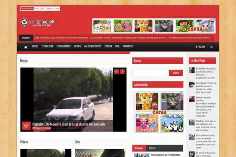Click the Titulares label
The height and width of the screenshot is (157, 236).
(x=26, y=38)
